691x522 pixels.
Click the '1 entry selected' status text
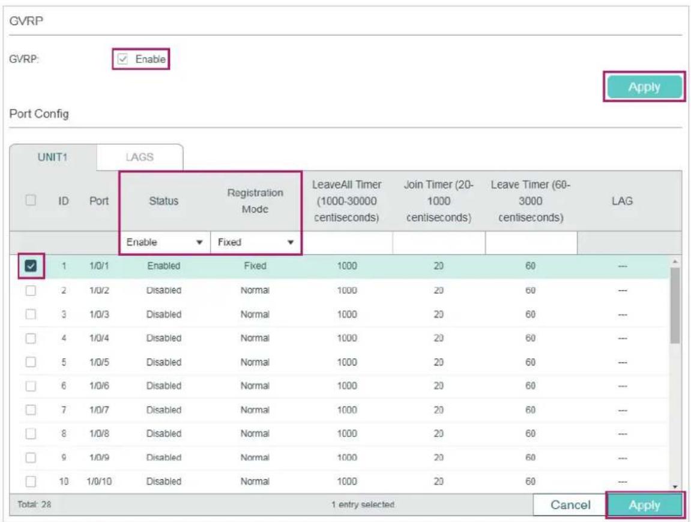[x=363, y=505]
